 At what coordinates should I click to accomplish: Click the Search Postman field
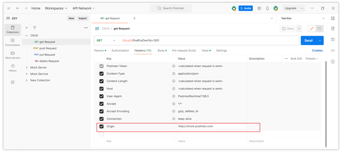(x=171, y=8)
